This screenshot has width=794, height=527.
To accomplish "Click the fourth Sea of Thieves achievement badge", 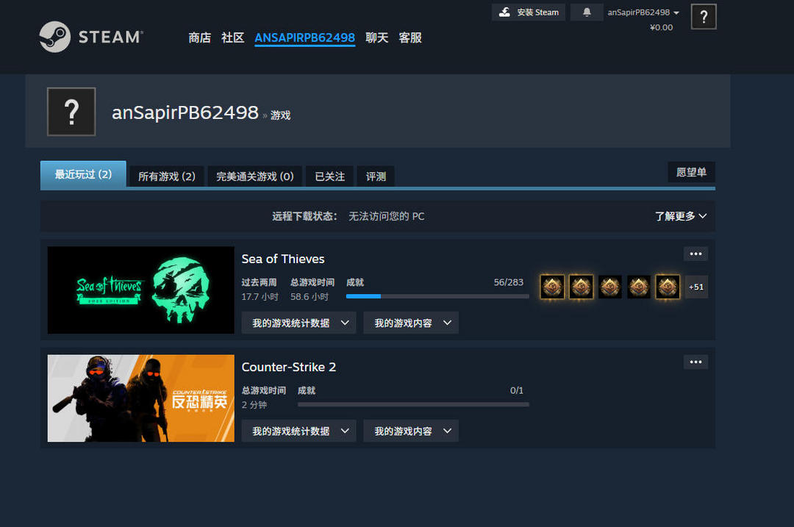I will 639,287.
